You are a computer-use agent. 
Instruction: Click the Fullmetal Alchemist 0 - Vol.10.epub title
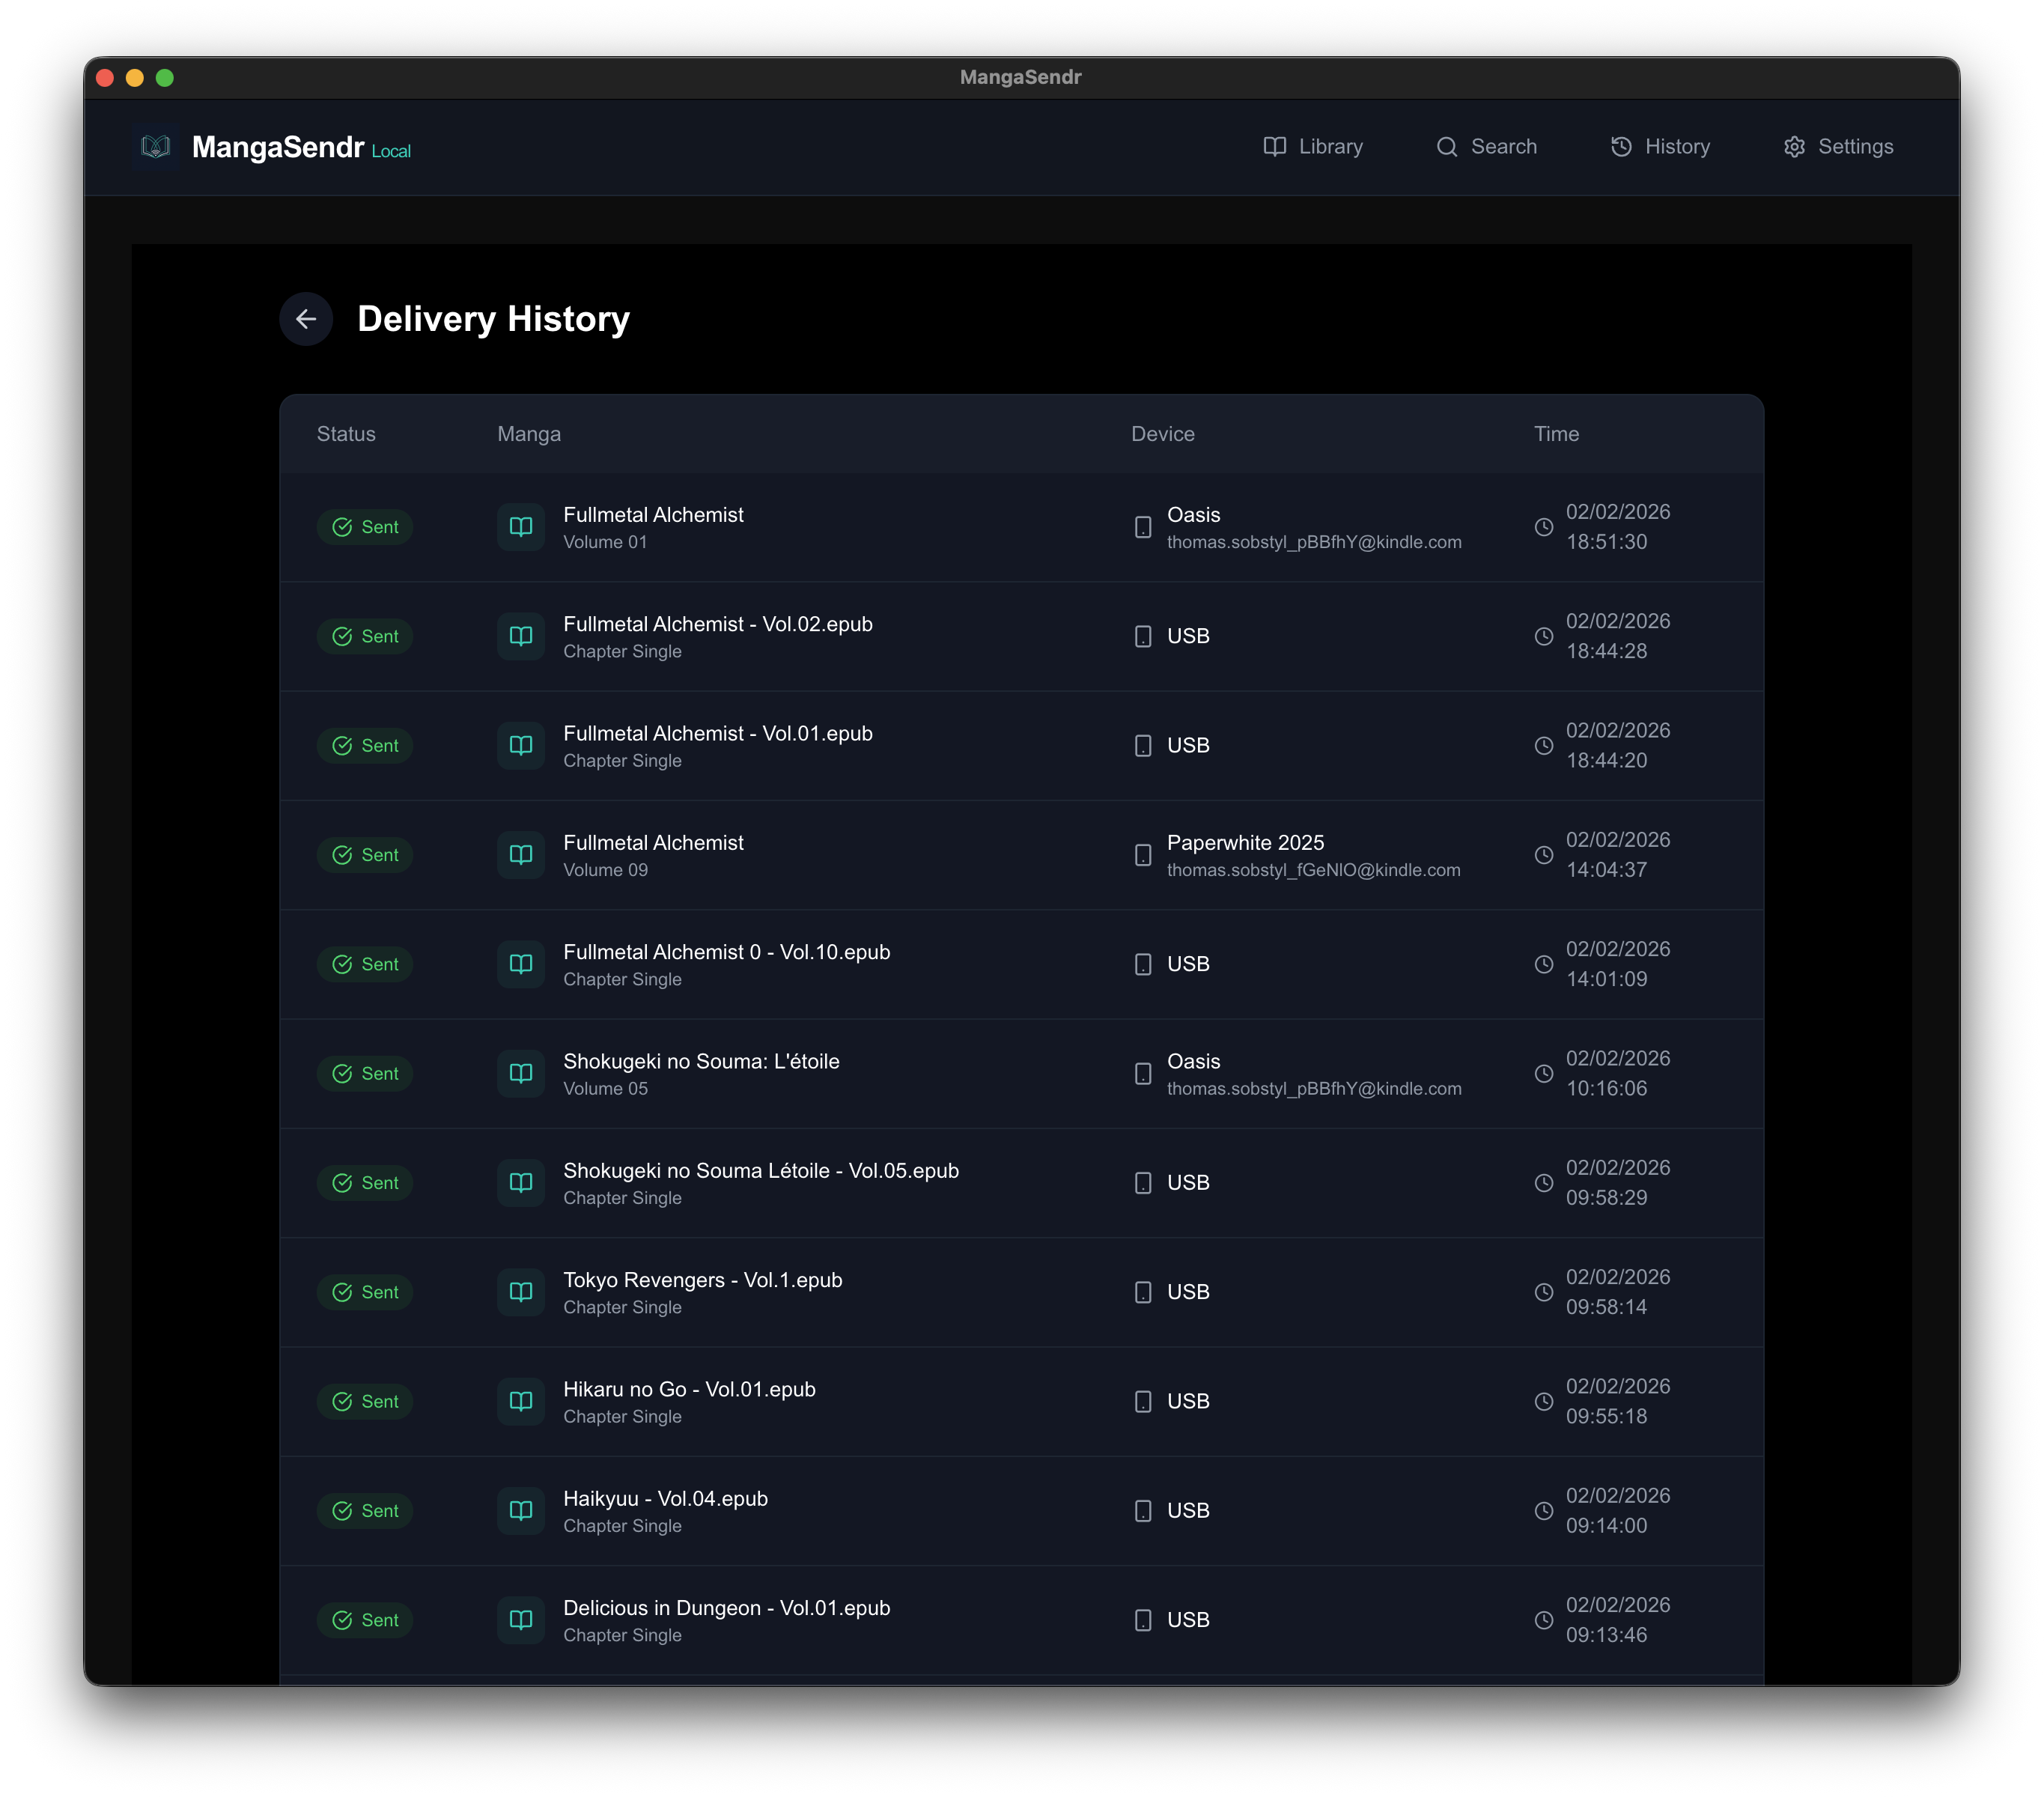click(x=726, y=952)
